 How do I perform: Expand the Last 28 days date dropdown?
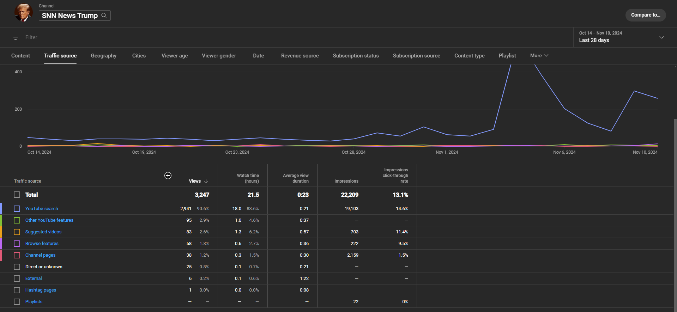point(661,37)
